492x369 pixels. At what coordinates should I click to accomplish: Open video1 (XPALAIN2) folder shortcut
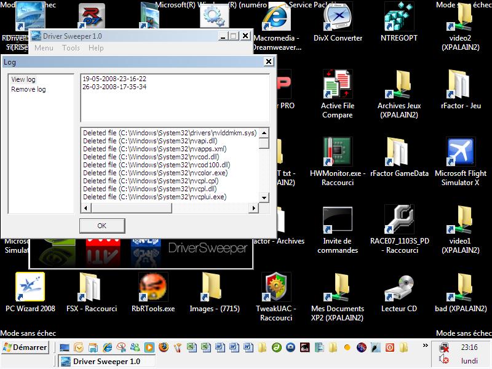[460, 229]
